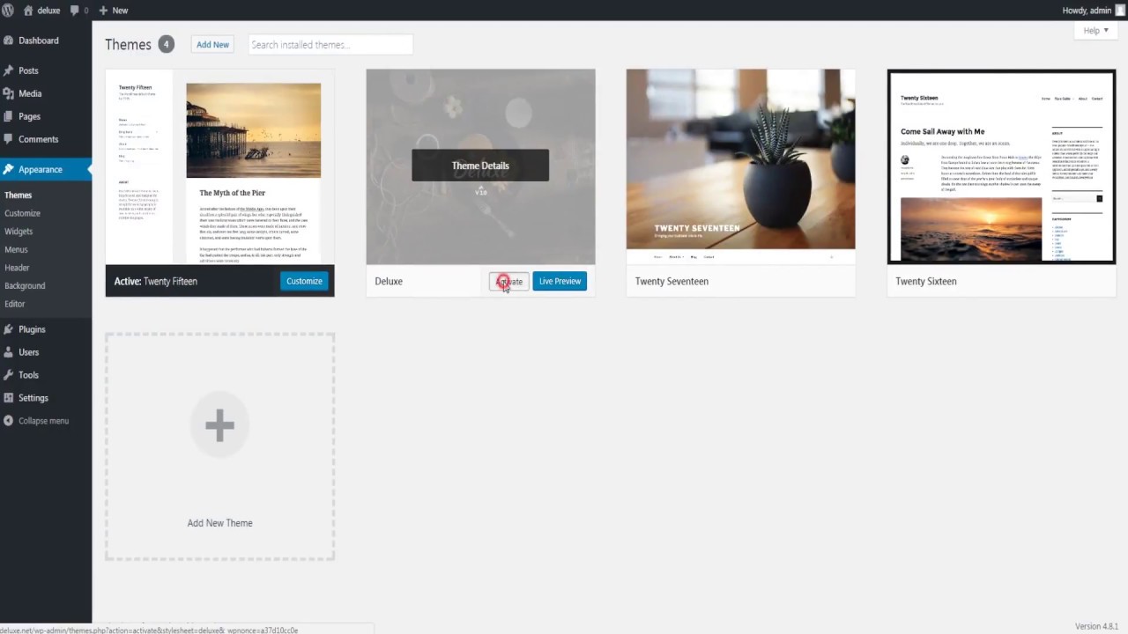Open the comments bubble icon in admin bar
Image resolution: width=1128 pixels, height=634 pixels.
(75, 11)
